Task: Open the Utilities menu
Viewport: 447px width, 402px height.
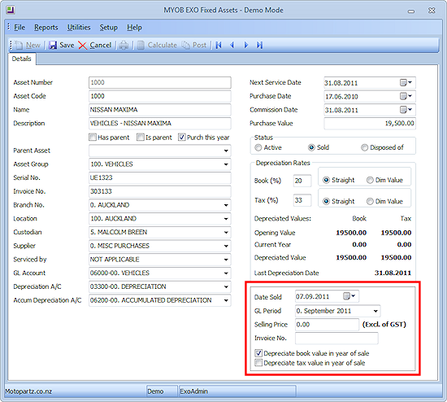Action: click(79, 28)
